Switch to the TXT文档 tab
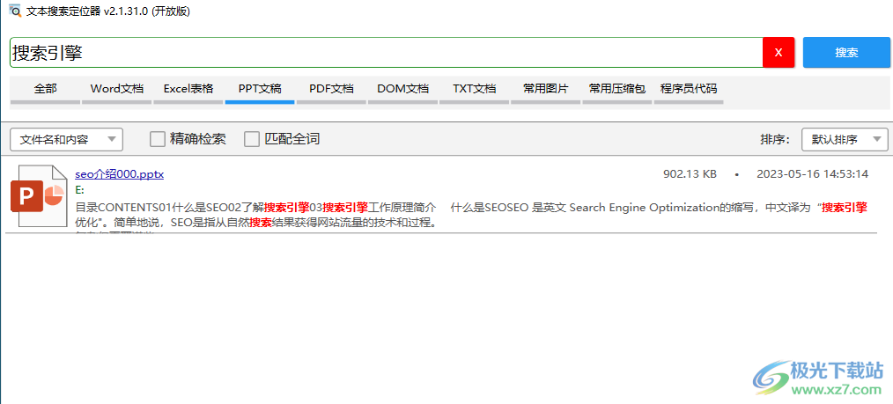Image resolution: width=893 pixels, height=404 pixels. pyautogui.click(x=475, y=92)
